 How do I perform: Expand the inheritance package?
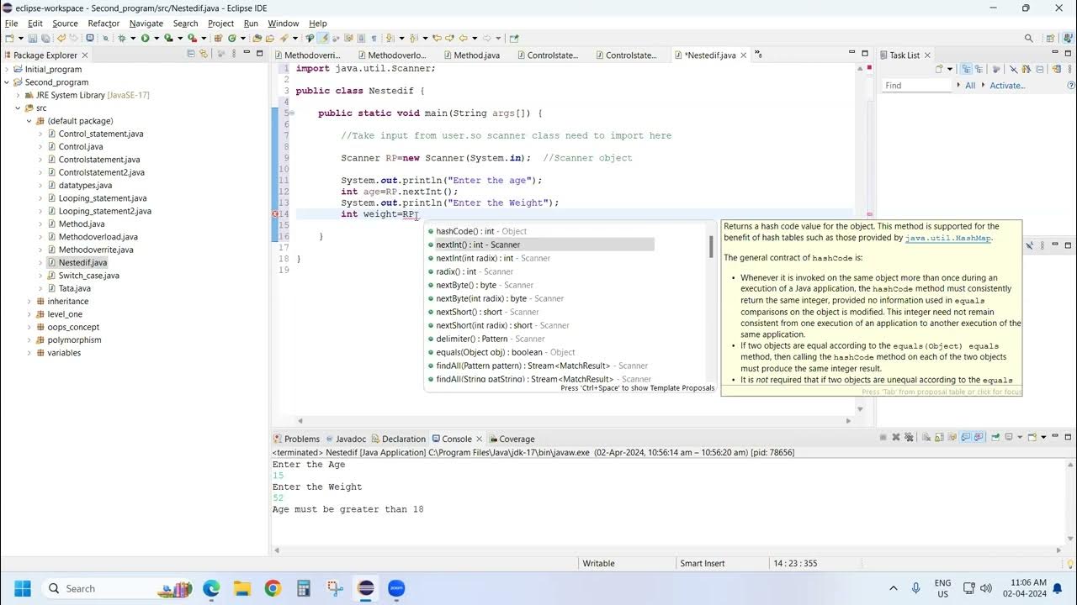[x=29, y=301]
